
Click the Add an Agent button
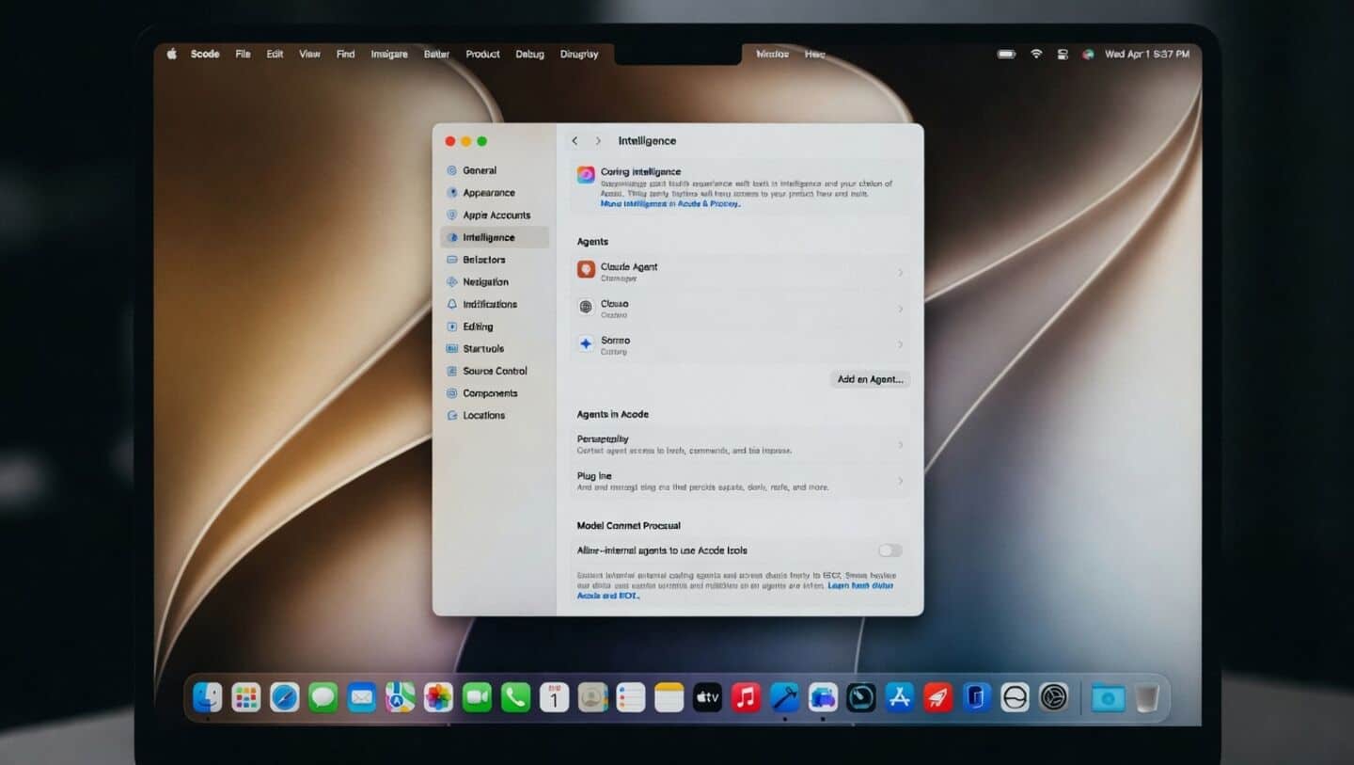coord(870,379)
